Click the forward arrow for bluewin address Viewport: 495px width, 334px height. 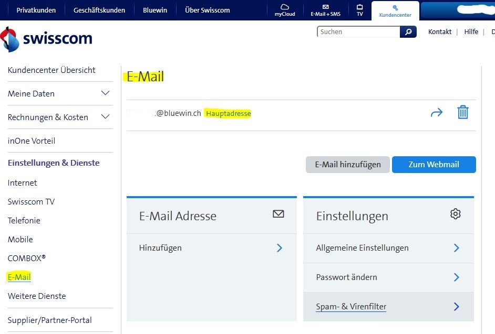437,113
